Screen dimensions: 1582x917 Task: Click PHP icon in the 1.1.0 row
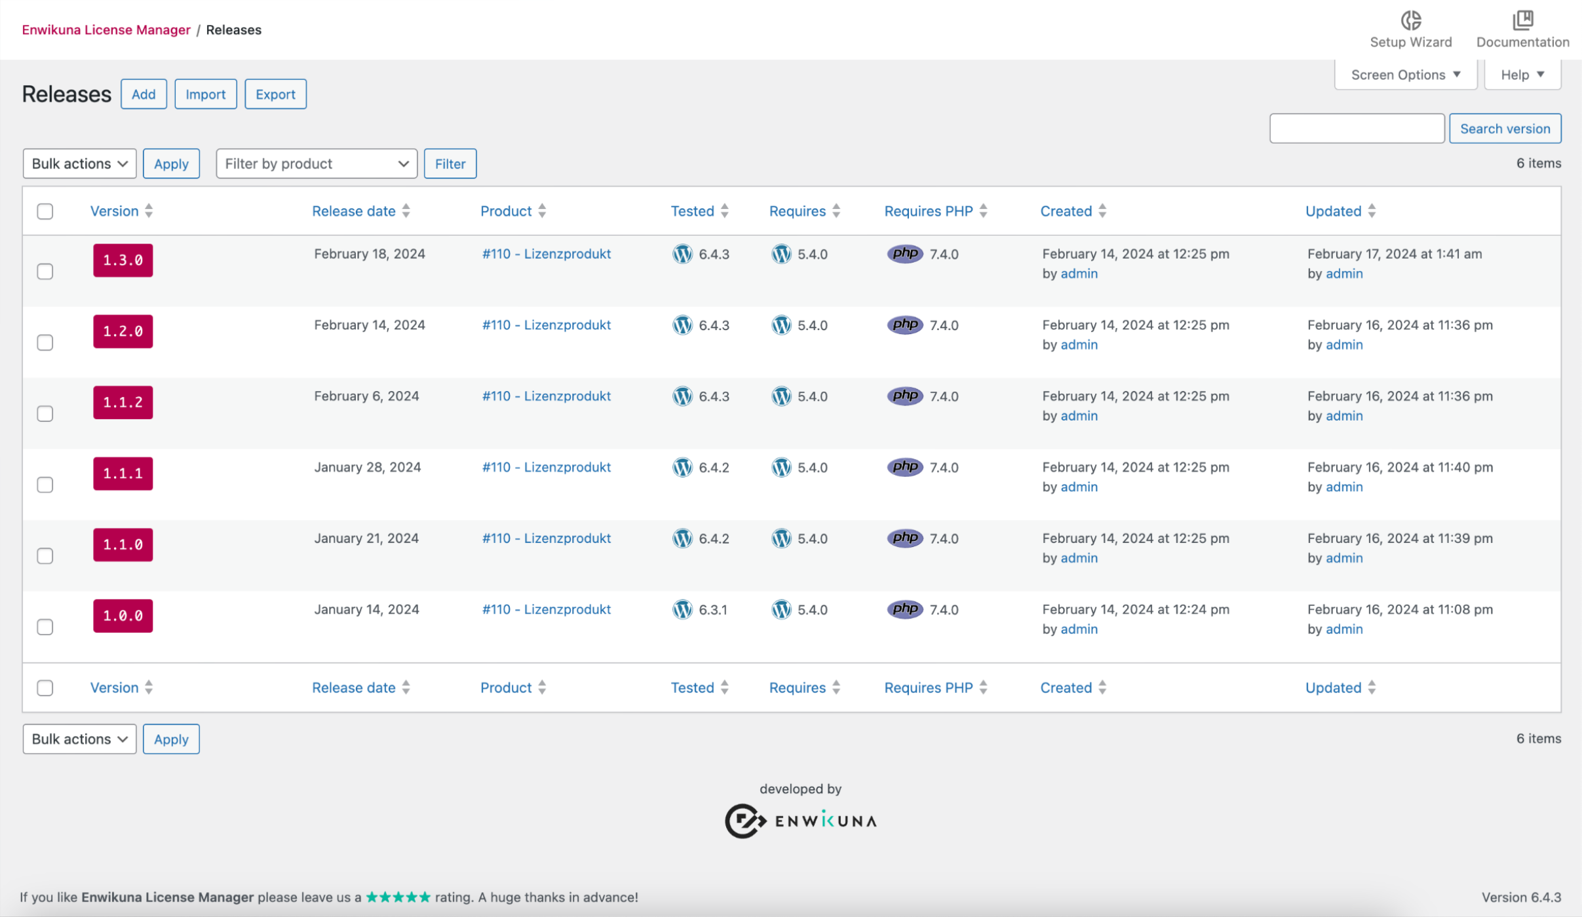[905, 538]
